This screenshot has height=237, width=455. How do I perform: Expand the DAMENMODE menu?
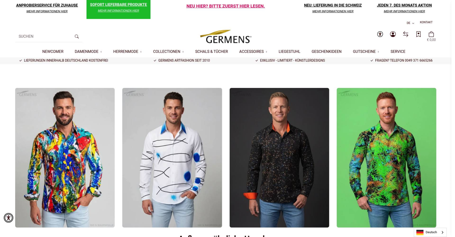tap(88, 51)
